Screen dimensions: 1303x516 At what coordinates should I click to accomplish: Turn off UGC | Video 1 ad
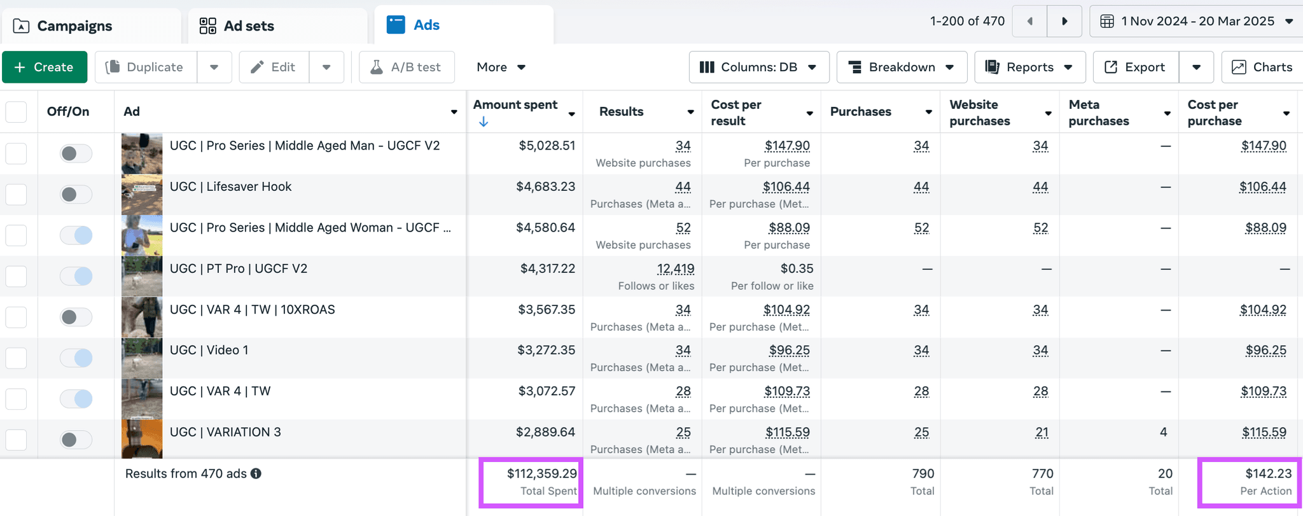(76, 358)
